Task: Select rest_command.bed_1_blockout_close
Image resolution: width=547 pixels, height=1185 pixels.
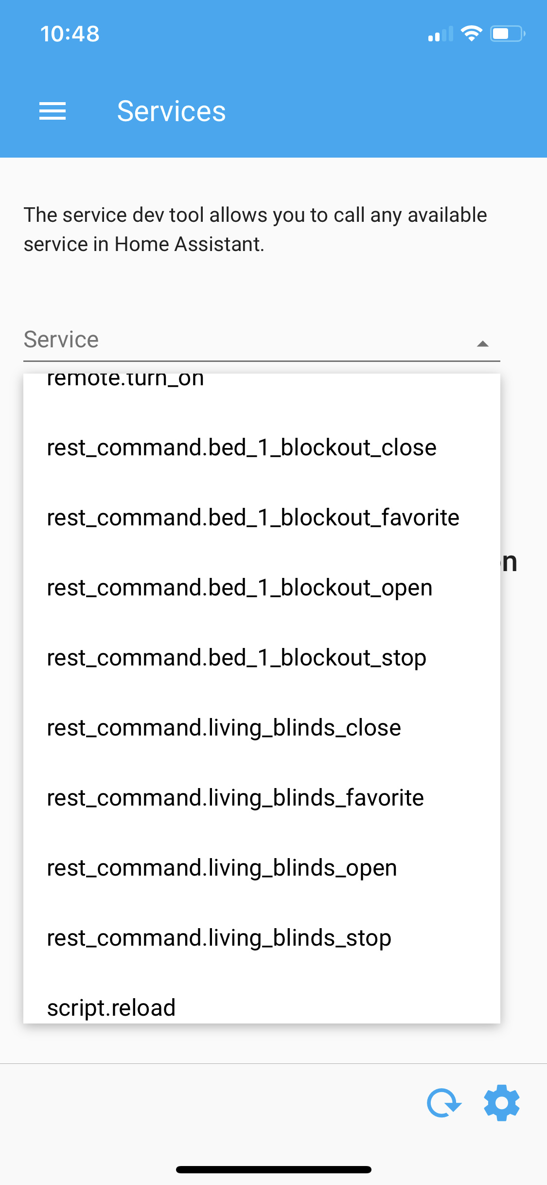Action: pos(262,448)
